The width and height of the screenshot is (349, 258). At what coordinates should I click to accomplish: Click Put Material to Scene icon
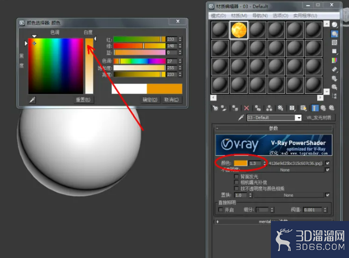pos(223,108)
